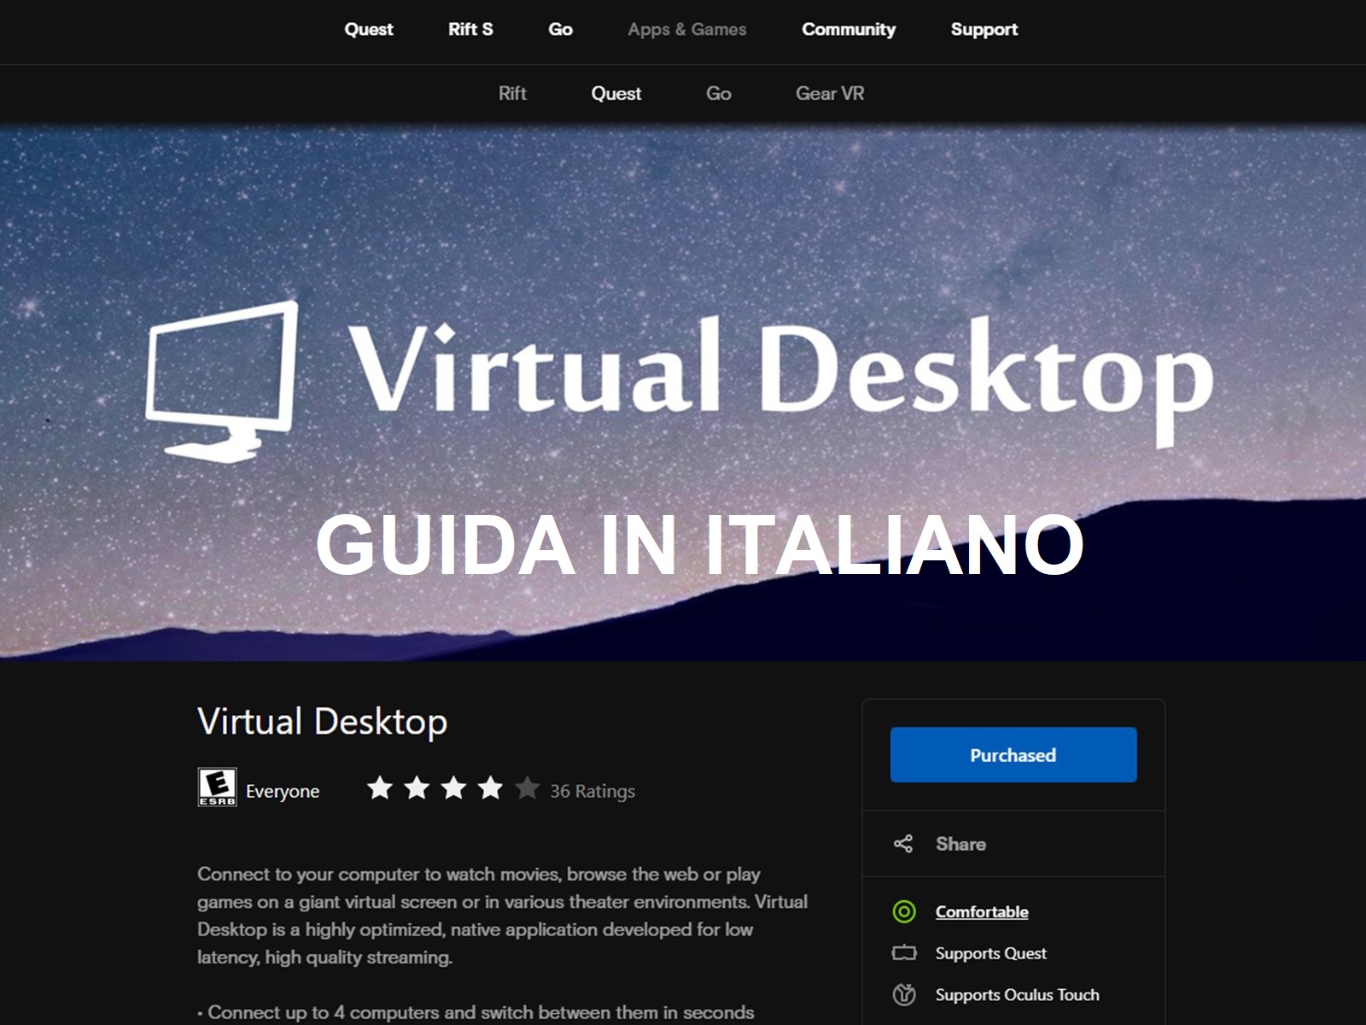Click the Everyone rating label
This screenshot has height=1025, width=1366.
283,791
